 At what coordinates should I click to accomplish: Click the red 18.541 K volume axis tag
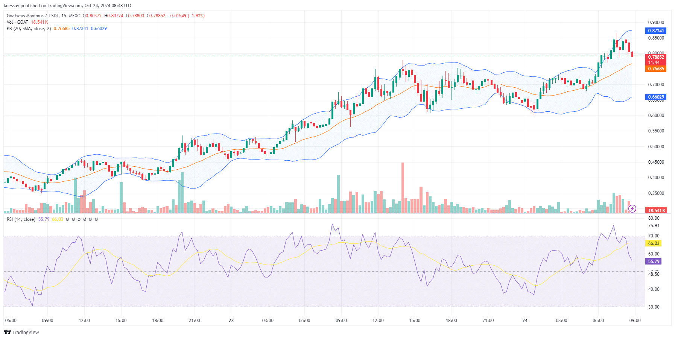coord(657,210)
